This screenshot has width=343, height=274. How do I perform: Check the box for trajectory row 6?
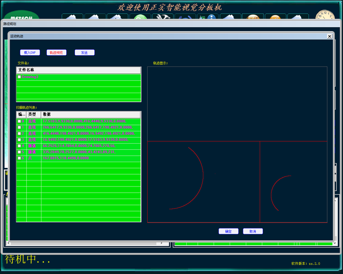[19, 158]
